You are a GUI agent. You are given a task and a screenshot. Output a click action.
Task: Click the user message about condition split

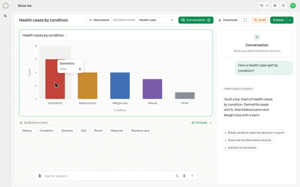[264, 68]
